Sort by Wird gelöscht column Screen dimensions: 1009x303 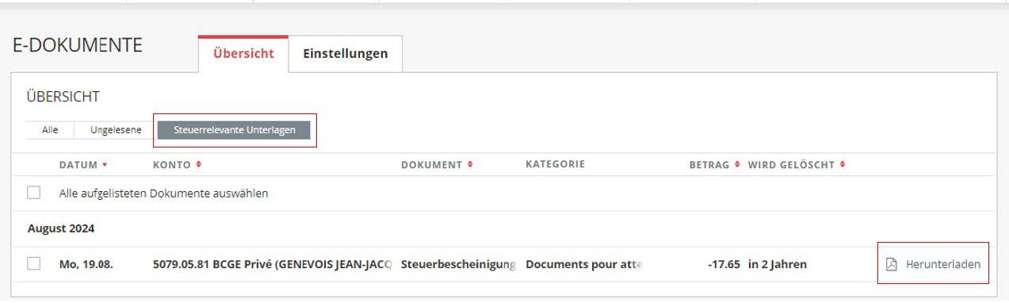[797, 165]
